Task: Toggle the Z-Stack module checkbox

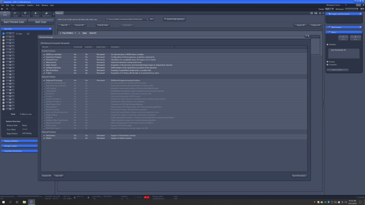Action: point(44,73)
